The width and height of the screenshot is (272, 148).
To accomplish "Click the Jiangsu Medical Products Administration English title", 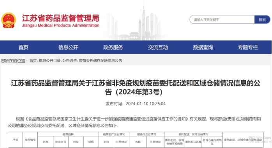I will coord(60,25).
